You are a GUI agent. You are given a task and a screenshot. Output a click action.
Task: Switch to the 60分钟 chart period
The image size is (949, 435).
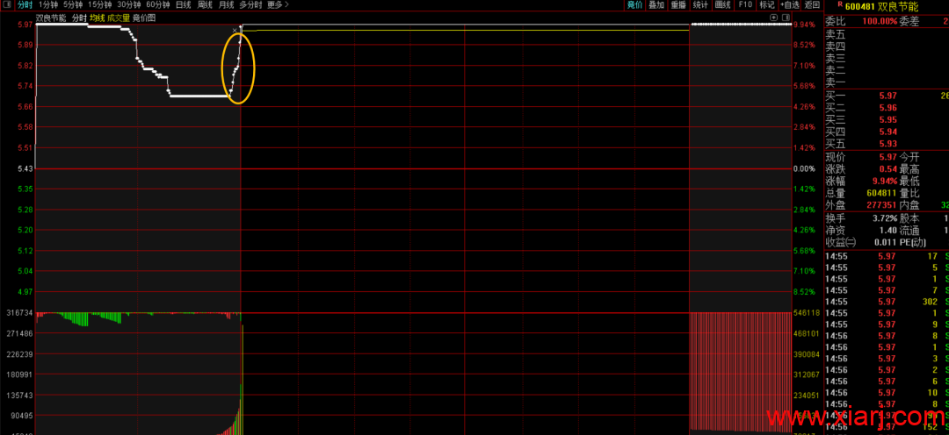[158, 5]
